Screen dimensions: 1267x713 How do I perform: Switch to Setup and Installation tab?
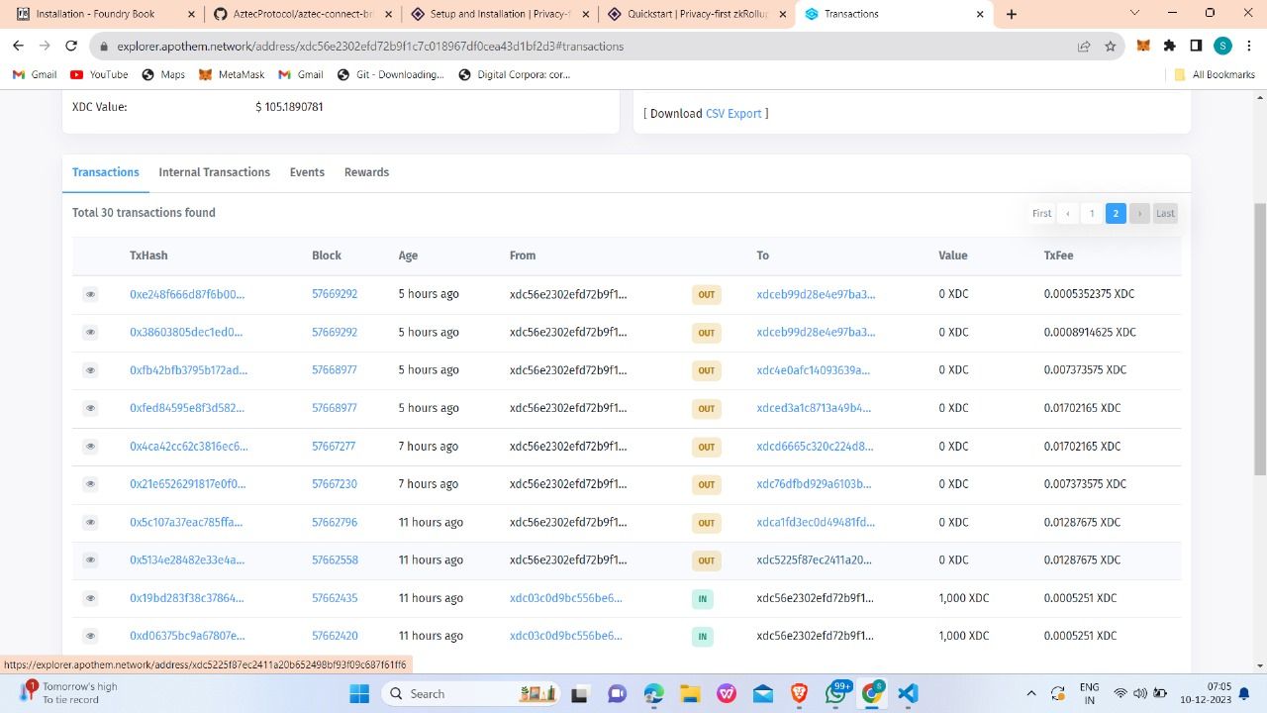point(500,14)
